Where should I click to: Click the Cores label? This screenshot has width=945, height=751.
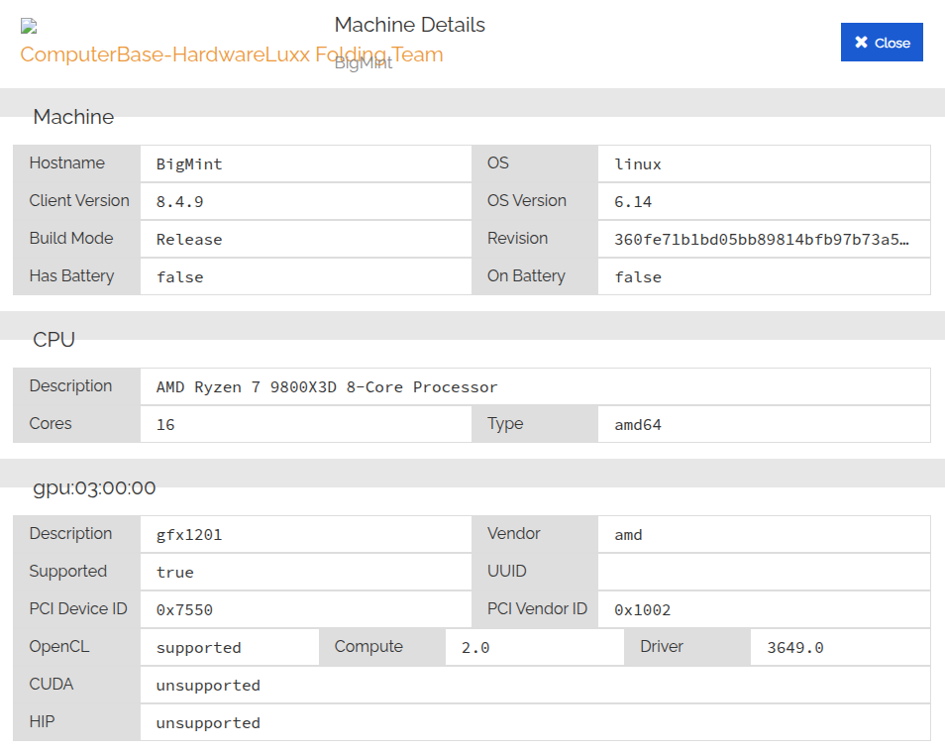[x=50, y=423]
